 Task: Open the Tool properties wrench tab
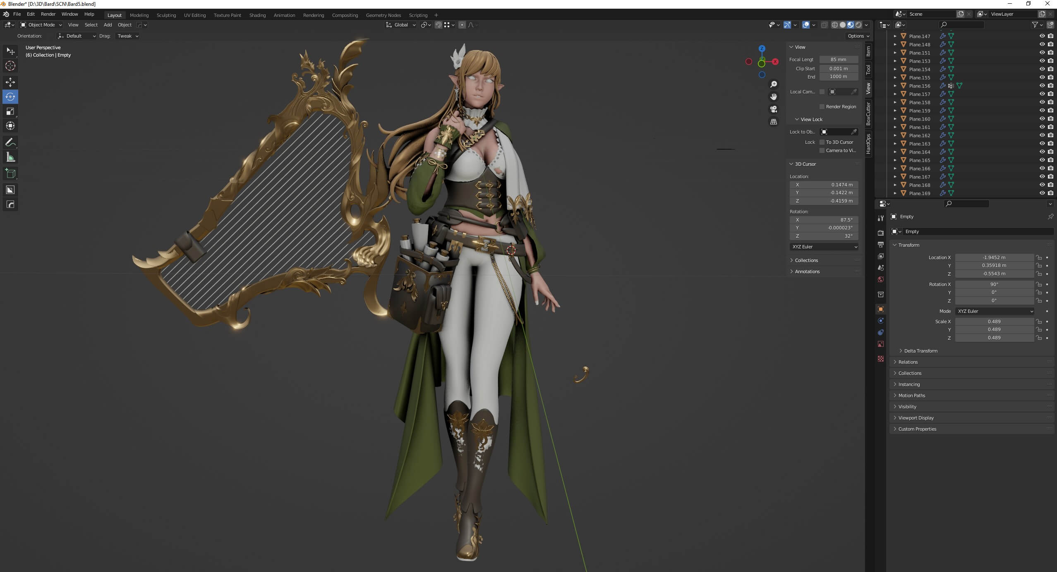coord(881,218)
